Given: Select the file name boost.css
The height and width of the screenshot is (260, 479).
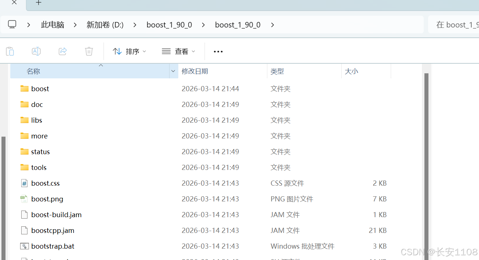Looking at the screenshot, I should pyautogui.click(x=45, y=183).
